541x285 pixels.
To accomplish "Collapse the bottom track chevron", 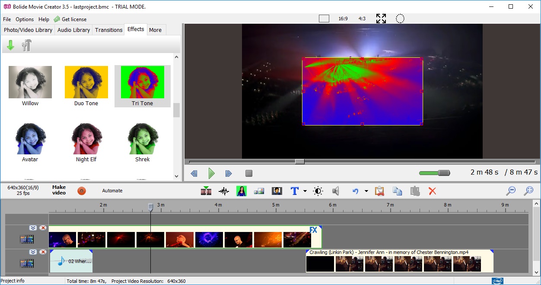I will click(33, 252).
